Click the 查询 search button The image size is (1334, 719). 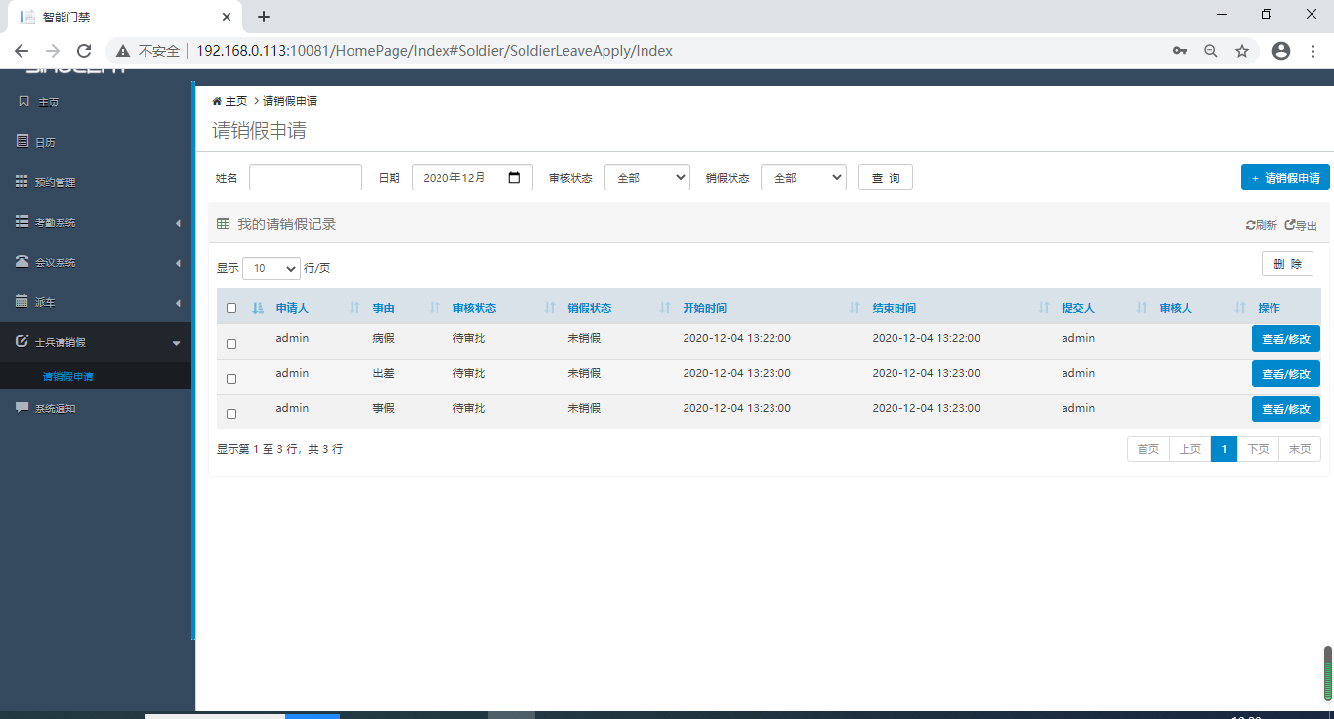[x=885, y=178]
